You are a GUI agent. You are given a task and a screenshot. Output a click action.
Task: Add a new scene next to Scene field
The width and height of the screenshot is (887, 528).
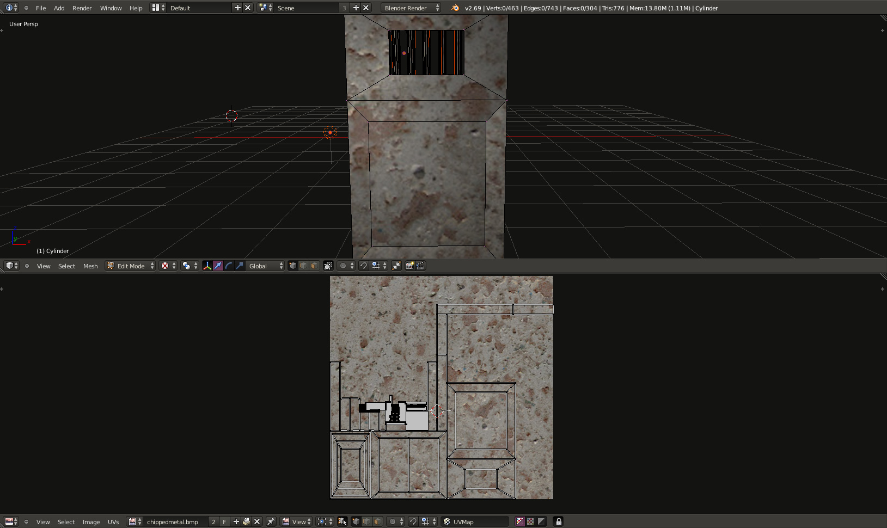[x=356, y=8]
